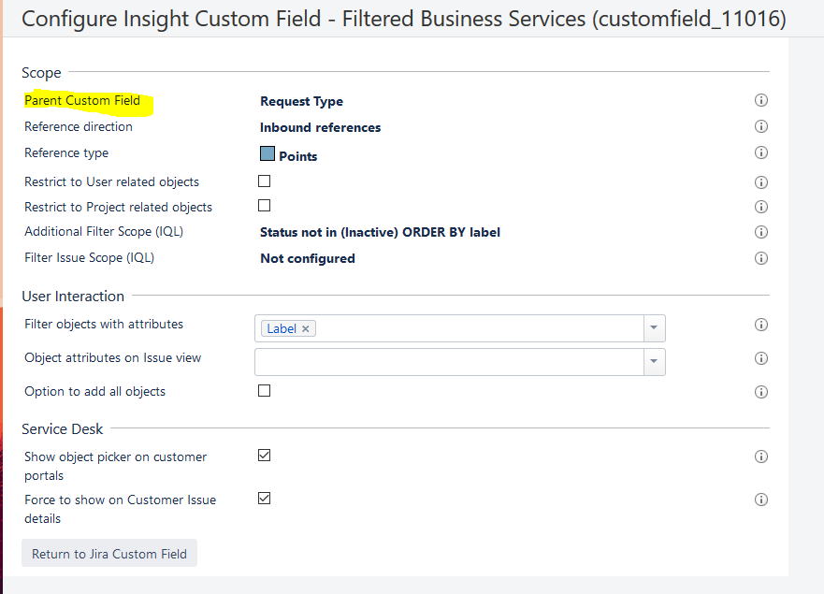Viewport: 824px width, 594px height.
Task: Remove the Label tag from filter attributes
Action: click(306, 328)
